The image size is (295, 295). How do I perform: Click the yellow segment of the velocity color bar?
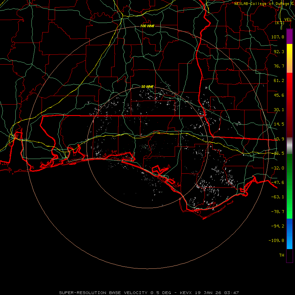[x=289, y=51]
